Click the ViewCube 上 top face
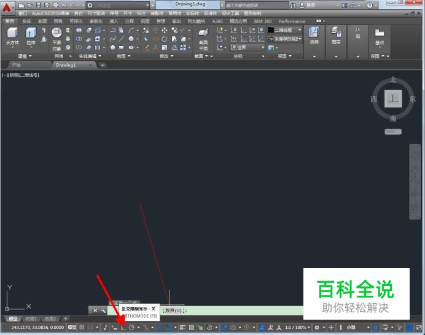Viewport: 425px width, 335px height. click(x=393, y=99)
